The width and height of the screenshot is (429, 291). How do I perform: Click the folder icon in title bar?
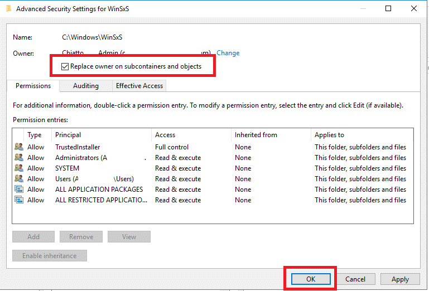click(x=9, y=9)
